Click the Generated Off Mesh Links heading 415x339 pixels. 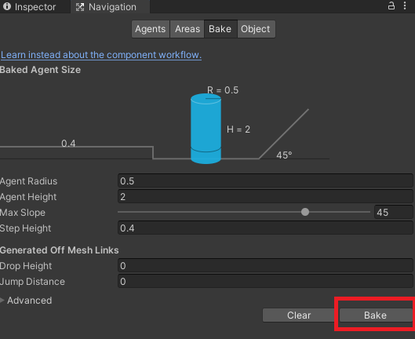click(60, 250)
